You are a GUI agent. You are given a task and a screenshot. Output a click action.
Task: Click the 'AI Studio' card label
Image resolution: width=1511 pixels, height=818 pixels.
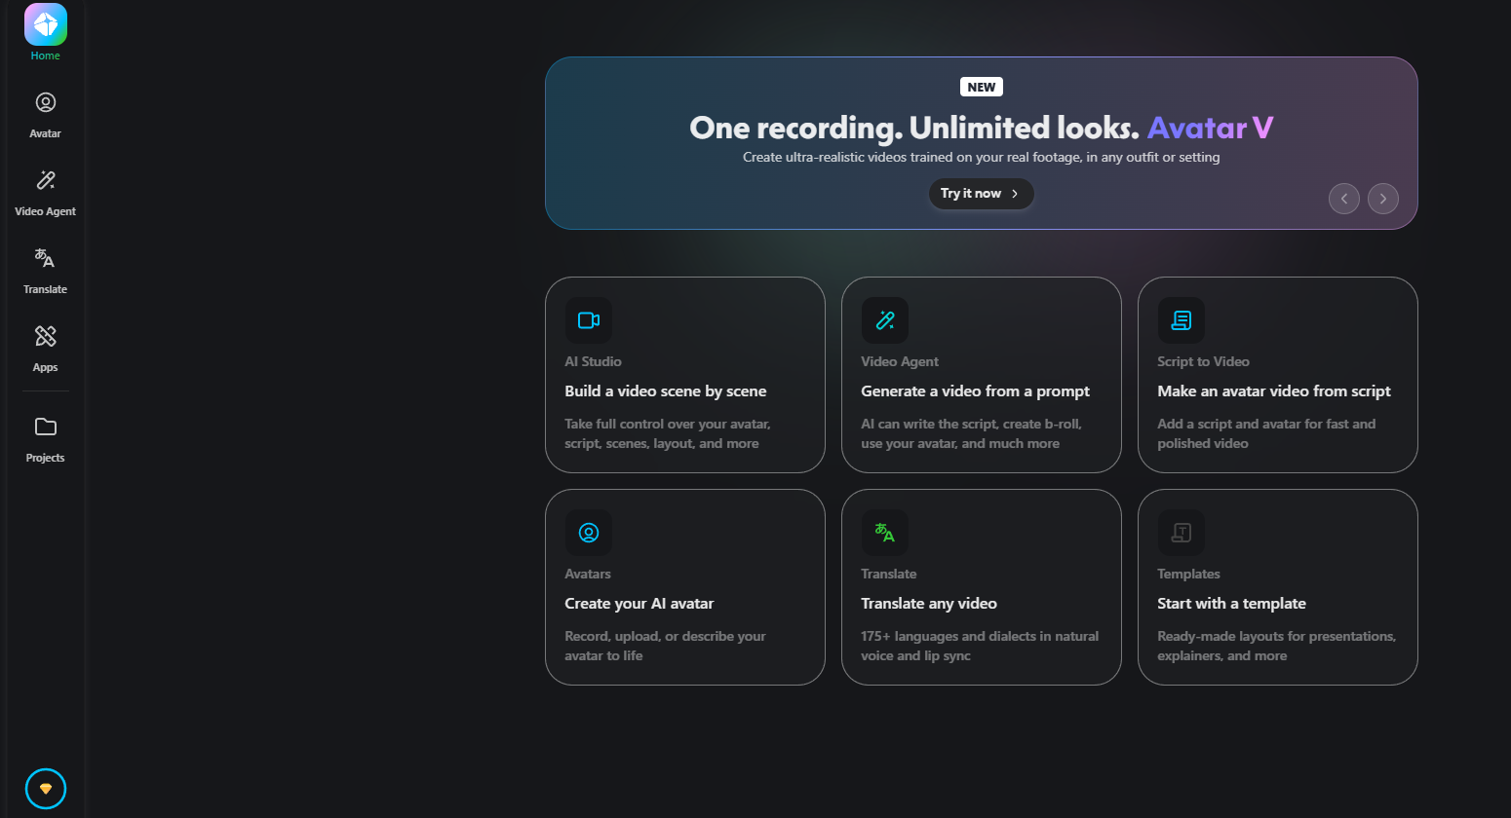coord(593,361)
